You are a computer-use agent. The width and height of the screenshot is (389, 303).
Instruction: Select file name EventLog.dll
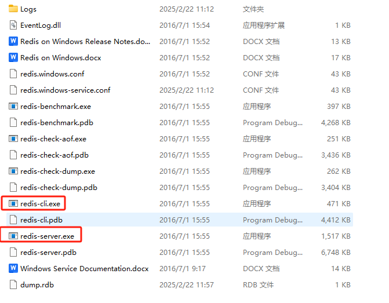pos(41,25)
